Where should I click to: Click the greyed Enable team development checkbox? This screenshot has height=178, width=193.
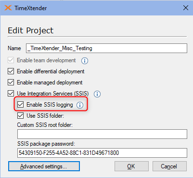(x=11, y=60)
